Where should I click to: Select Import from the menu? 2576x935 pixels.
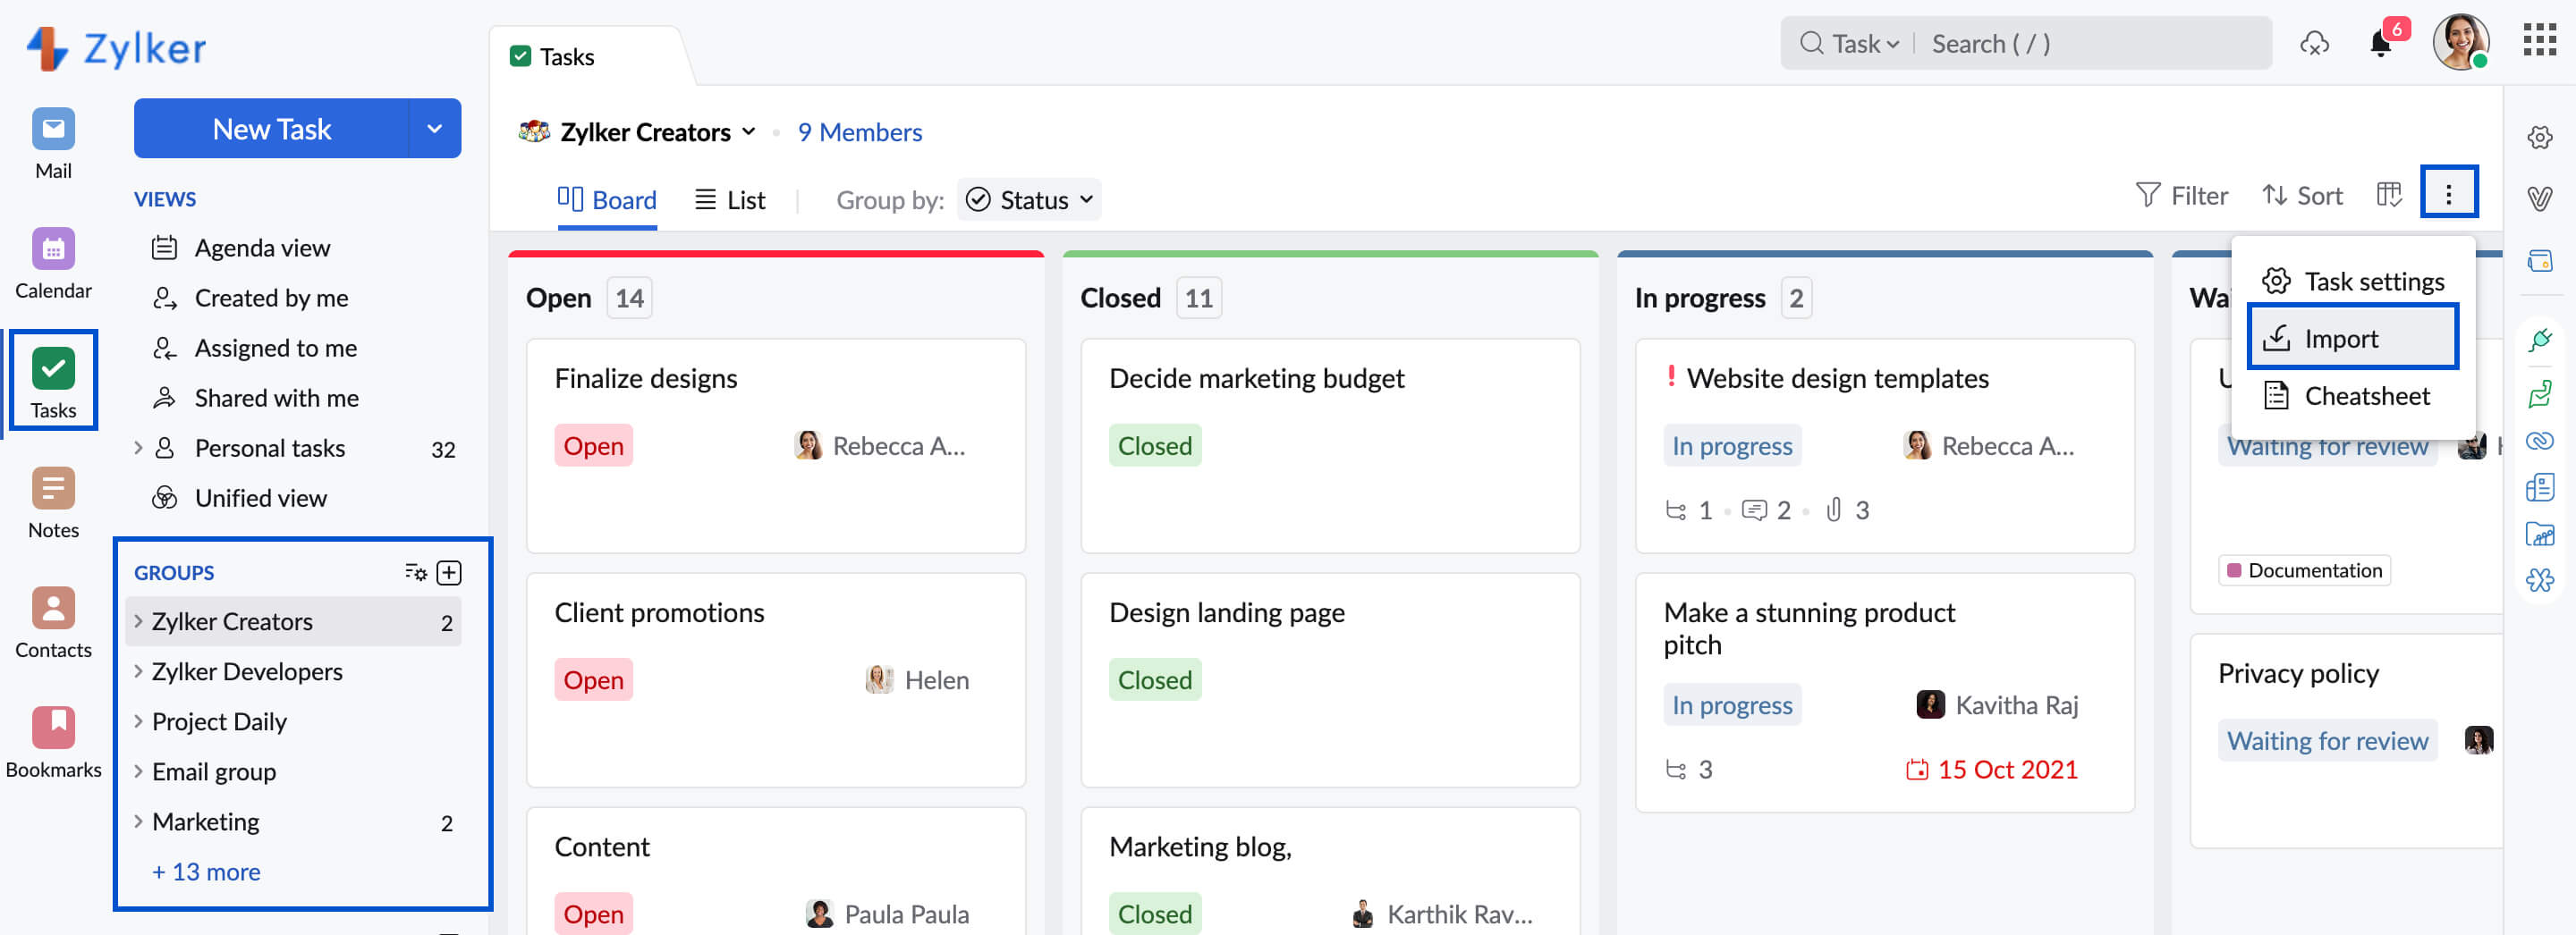pyautogui.click(x=2351, y=338)
